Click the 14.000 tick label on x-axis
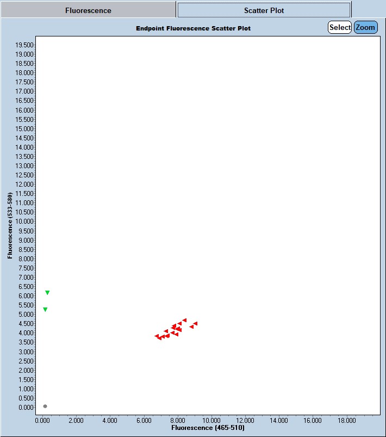The height and width of the screenshot is (437, 386). click(278, 420)
